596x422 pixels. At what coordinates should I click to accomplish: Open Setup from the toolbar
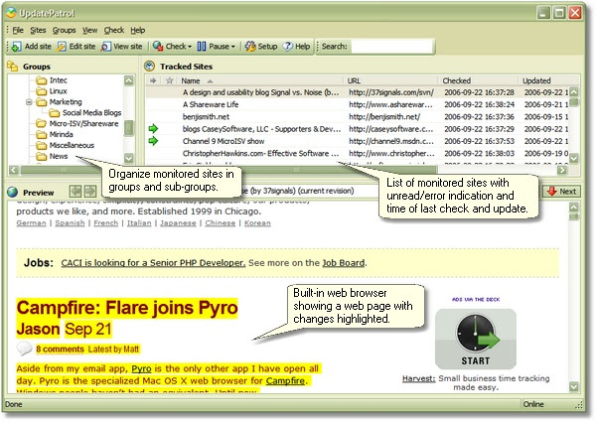point(261,47)
